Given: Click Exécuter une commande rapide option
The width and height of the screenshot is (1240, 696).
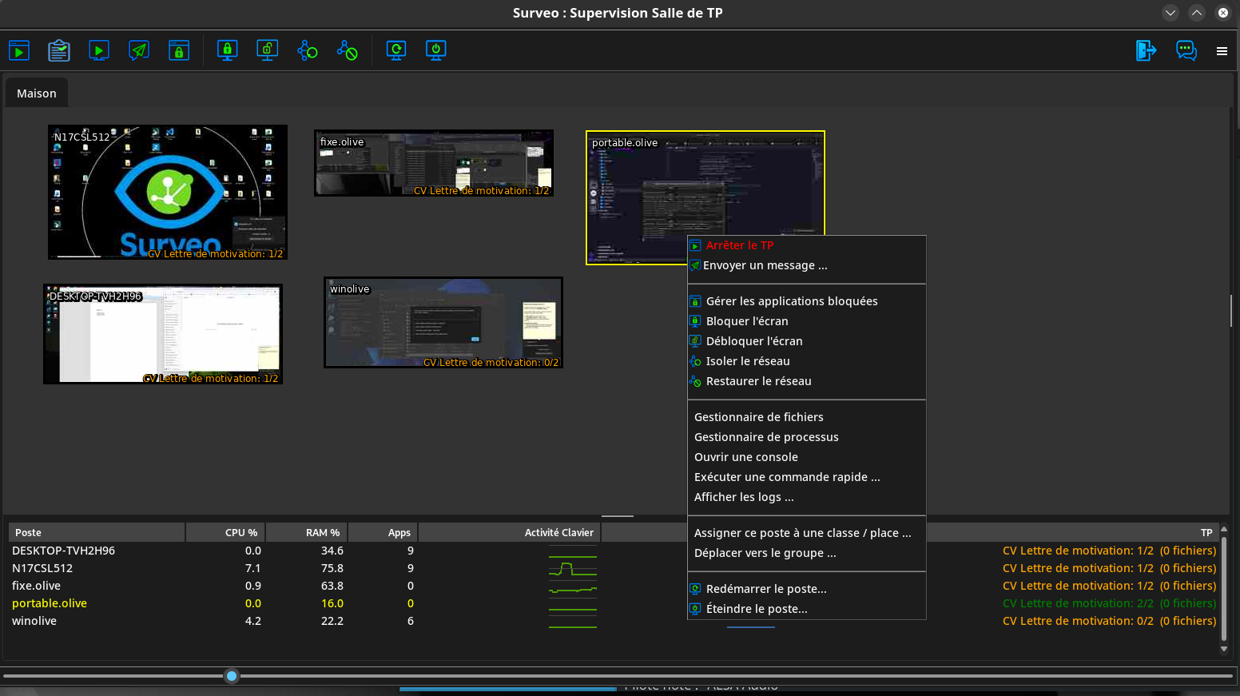Looking at the screenshot, I should point(787,476).
